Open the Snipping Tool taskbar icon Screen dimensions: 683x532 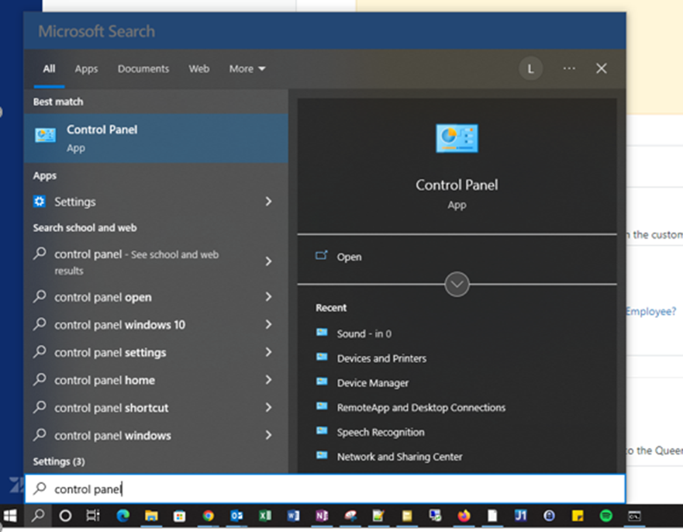coord(350,516)
